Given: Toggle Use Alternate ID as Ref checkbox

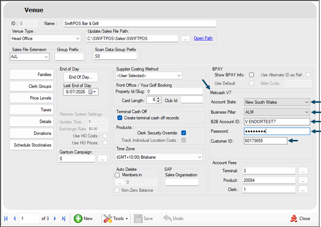Looking at the screenshot, I should click(x=308, y=75).
